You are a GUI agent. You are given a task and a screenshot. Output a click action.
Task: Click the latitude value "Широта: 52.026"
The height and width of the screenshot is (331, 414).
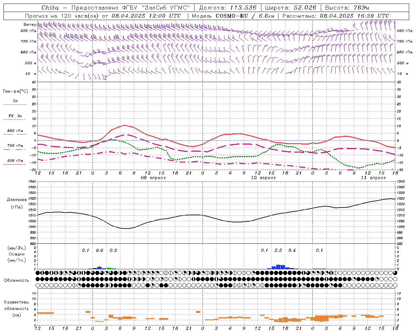[x=290, y=8]
